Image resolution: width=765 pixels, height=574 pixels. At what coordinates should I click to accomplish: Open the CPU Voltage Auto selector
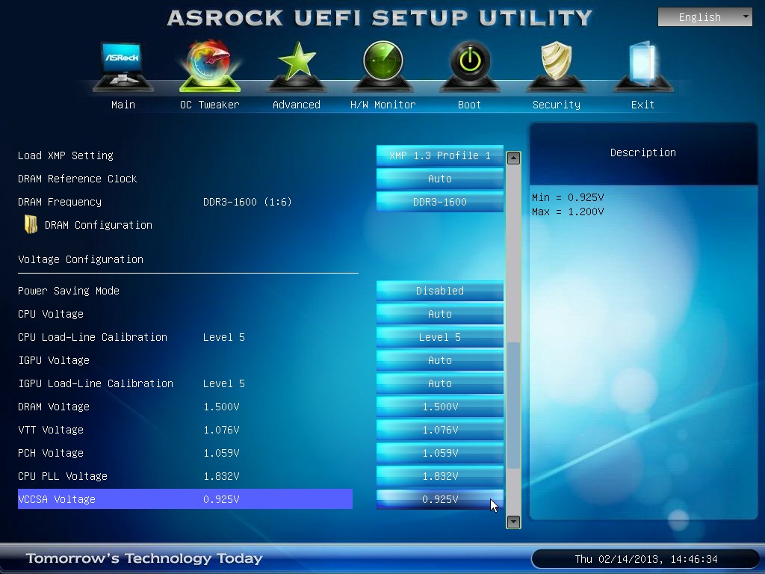click(x=439, y=314)
